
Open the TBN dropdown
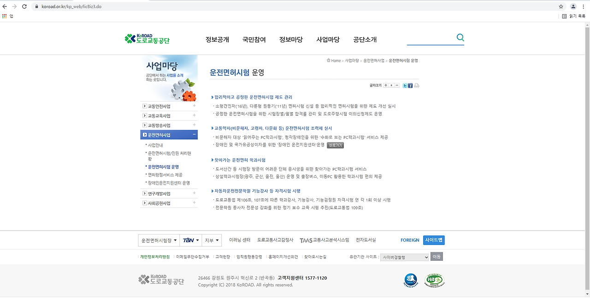191,240
